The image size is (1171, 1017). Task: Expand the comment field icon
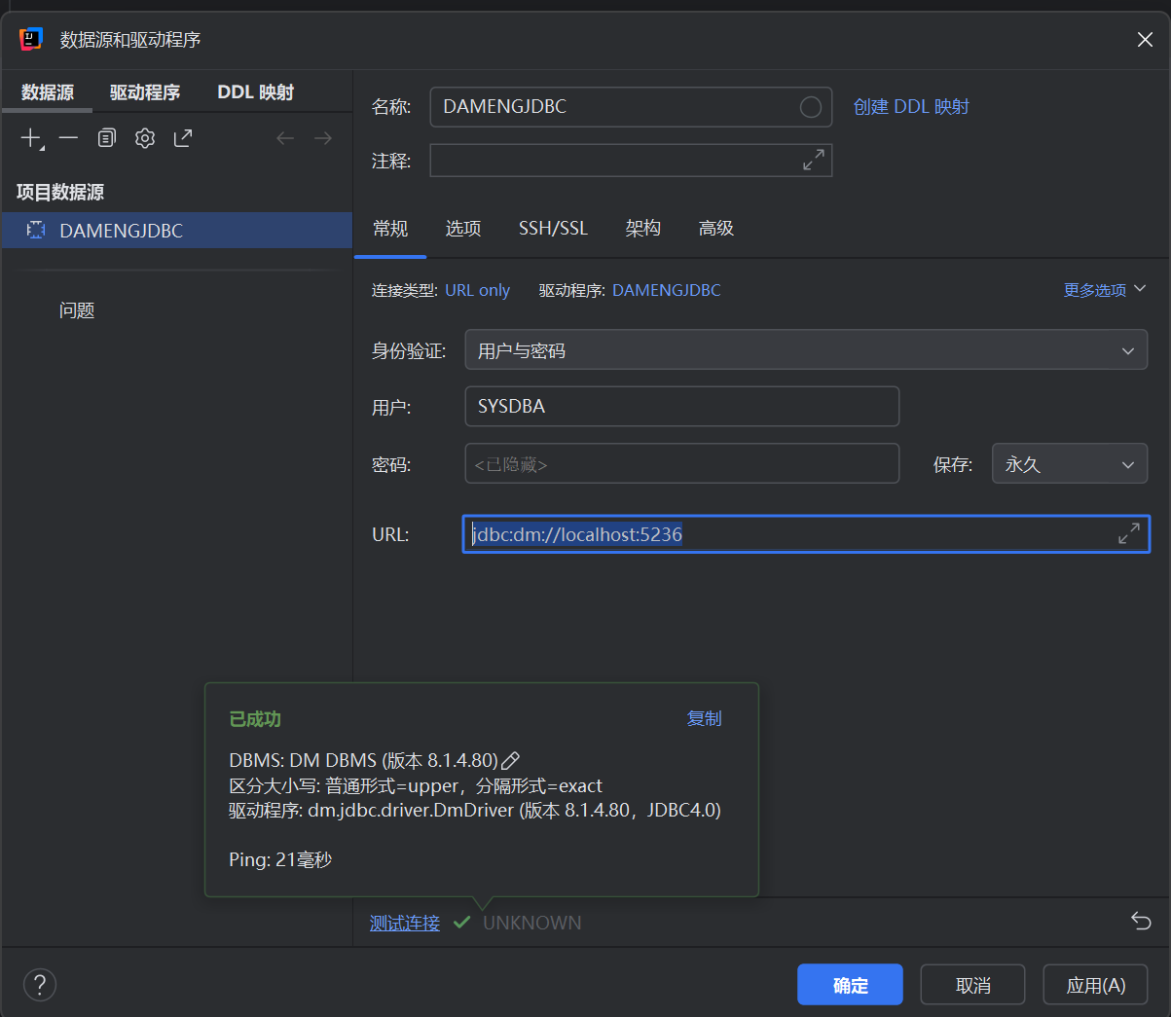point(814,160)
